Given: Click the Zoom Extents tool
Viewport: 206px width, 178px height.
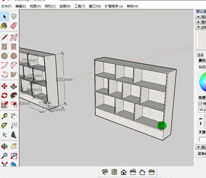Looking at the screenshot, I should [4, 164].
